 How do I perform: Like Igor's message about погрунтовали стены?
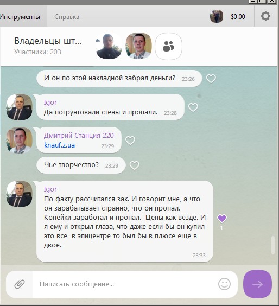(193, 107)
